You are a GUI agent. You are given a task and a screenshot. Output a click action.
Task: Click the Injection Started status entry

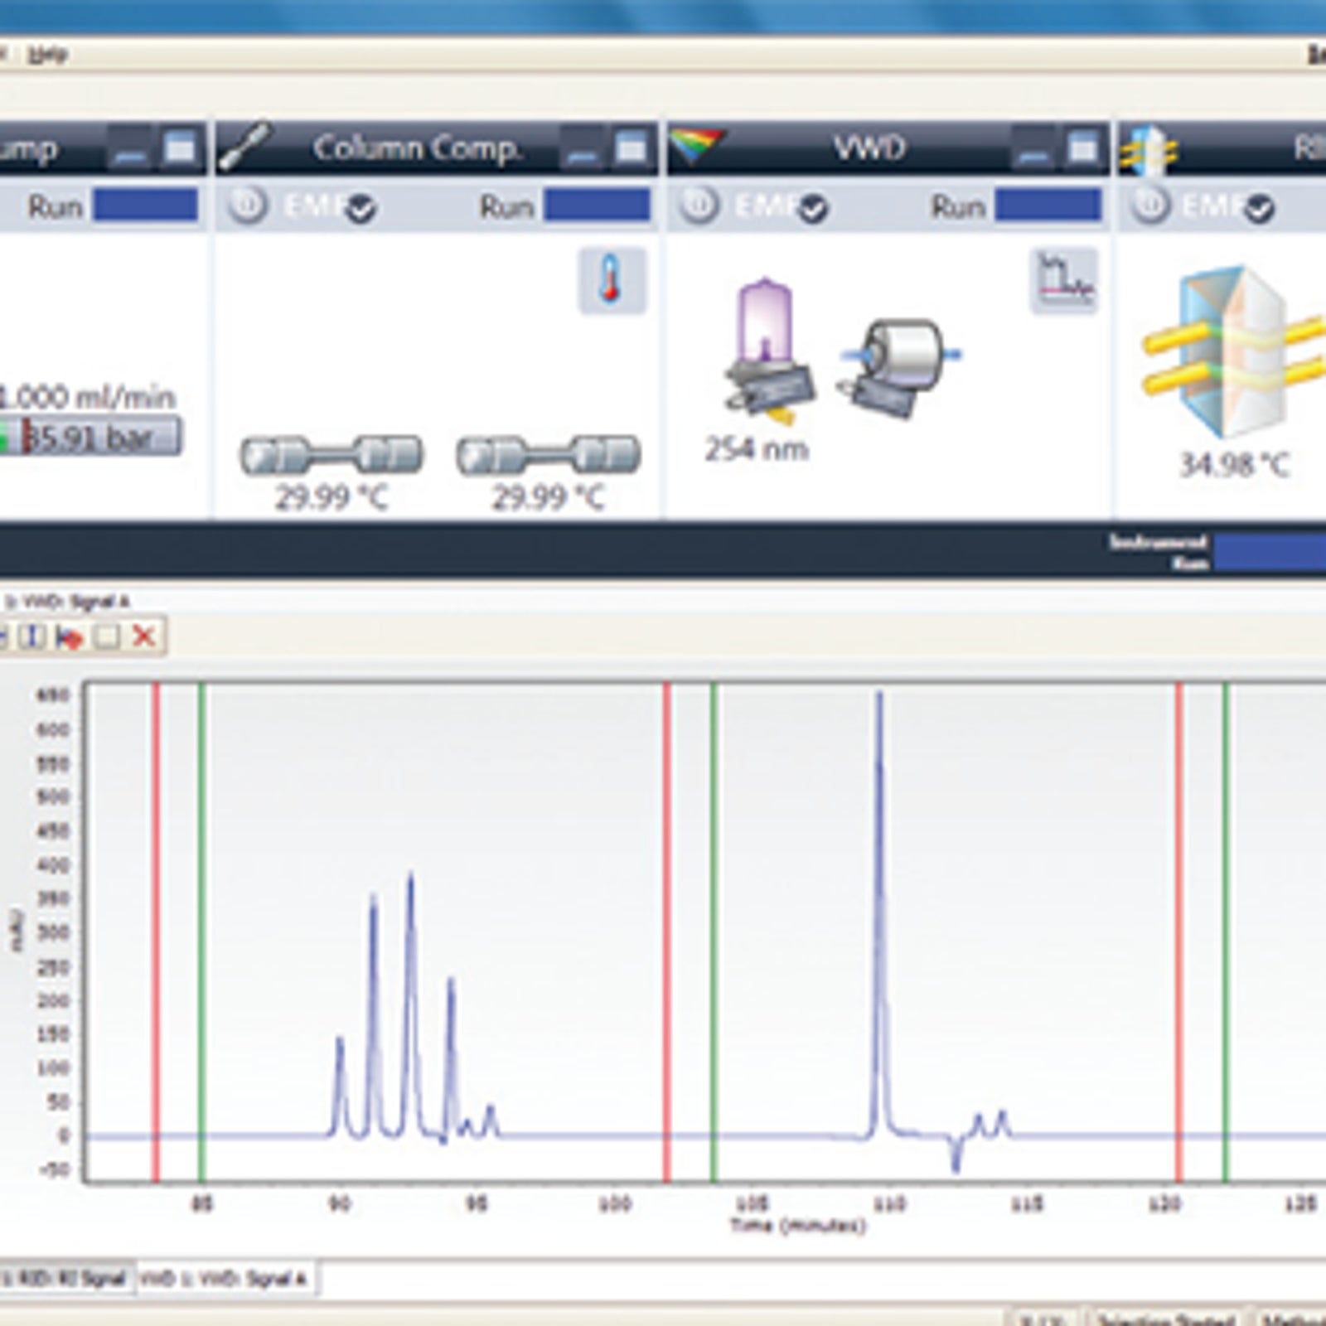1166,1318
